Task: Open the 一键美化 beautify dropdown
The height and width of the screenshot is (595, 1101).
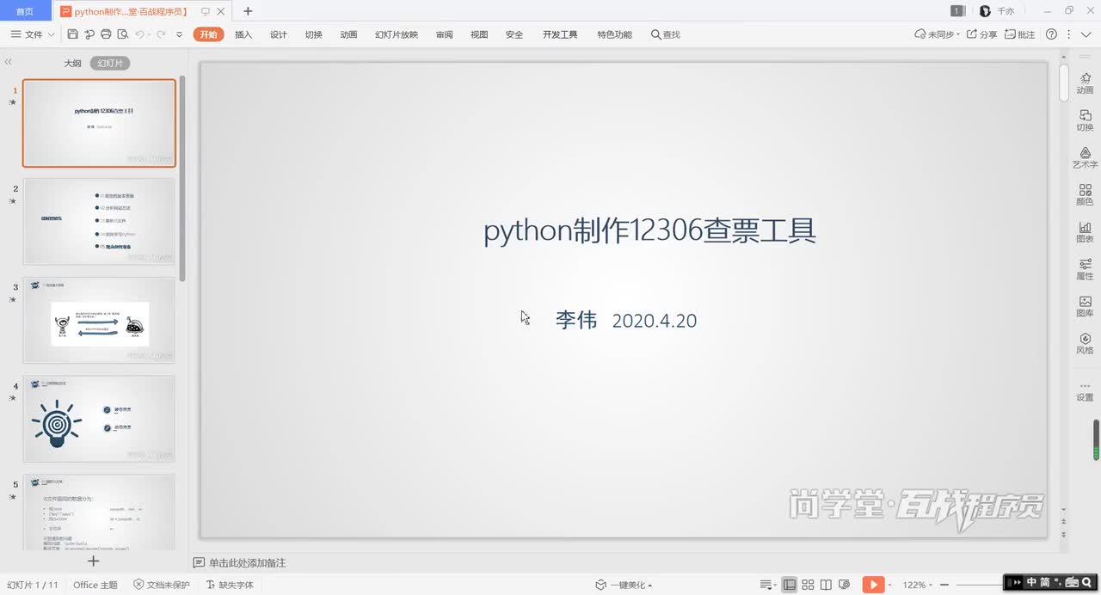Action: point(624,585)
